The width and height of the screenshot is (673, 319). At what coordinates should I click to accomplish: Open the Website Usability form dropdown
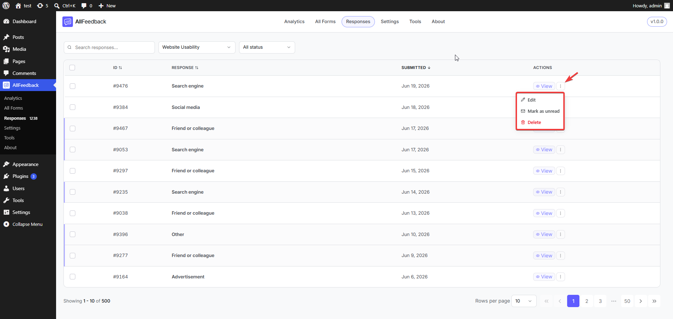197,47
